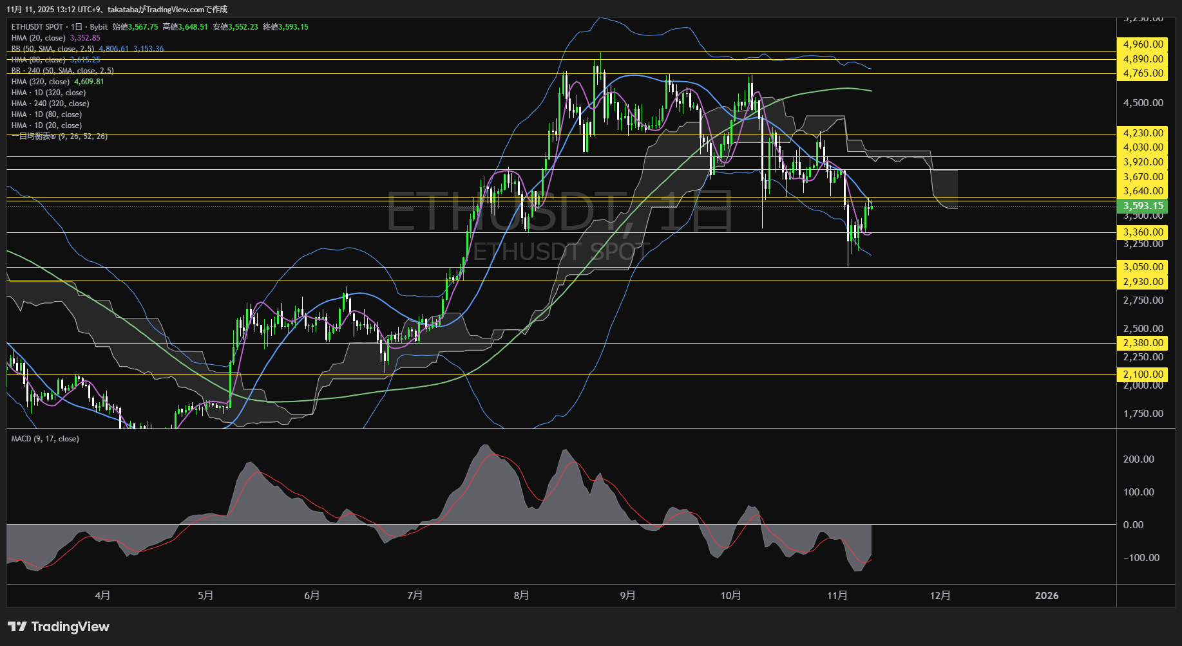Click the 2,100.00 price label on axis
This screenshot has height=646, width=1182.
tap(1143, 374)
